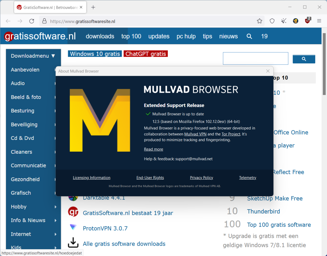Click the download arrow icon beside Alle gratis software
The image size is (327, 256).
point(73,243)
